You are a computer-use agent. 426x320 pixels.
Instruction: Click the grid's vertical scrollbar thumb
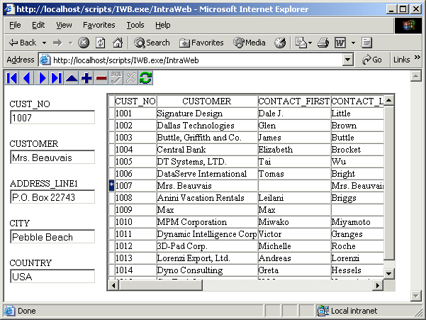pos(389,182)
